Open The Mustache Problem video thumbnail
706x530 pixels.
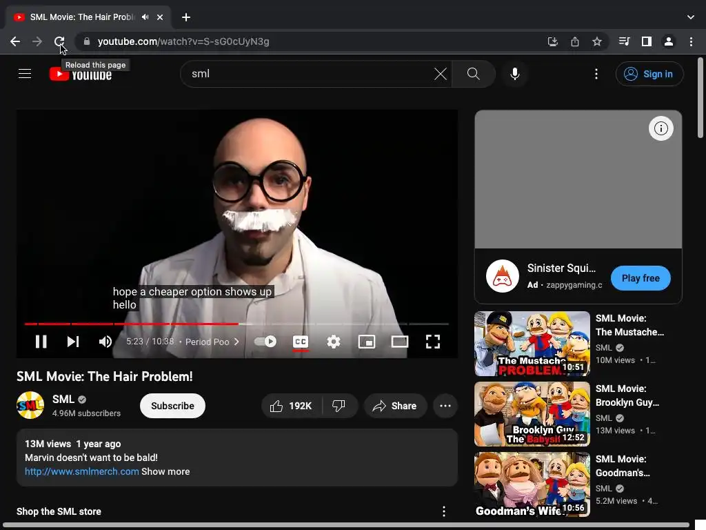(x=532, y=344)
